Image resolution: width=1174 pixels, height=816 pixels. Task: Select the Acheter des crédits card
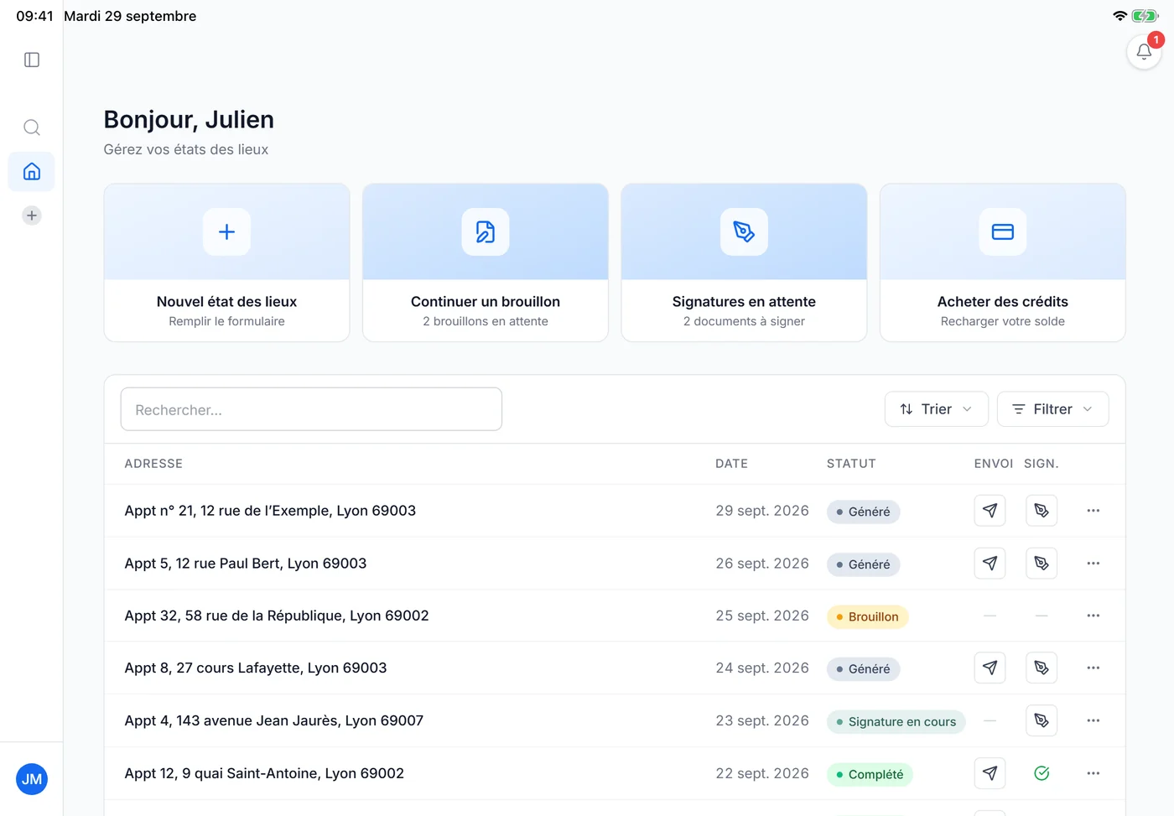point(1003,262)
